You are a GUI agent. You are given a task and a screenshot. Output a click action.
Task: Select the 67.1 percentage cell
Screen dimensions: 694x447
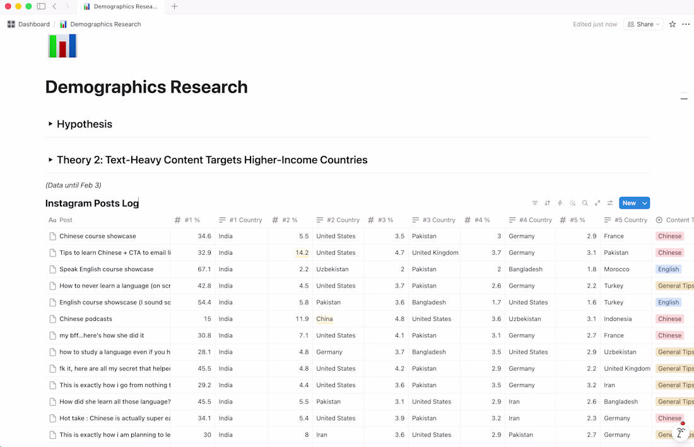click(x=204, y=269)
